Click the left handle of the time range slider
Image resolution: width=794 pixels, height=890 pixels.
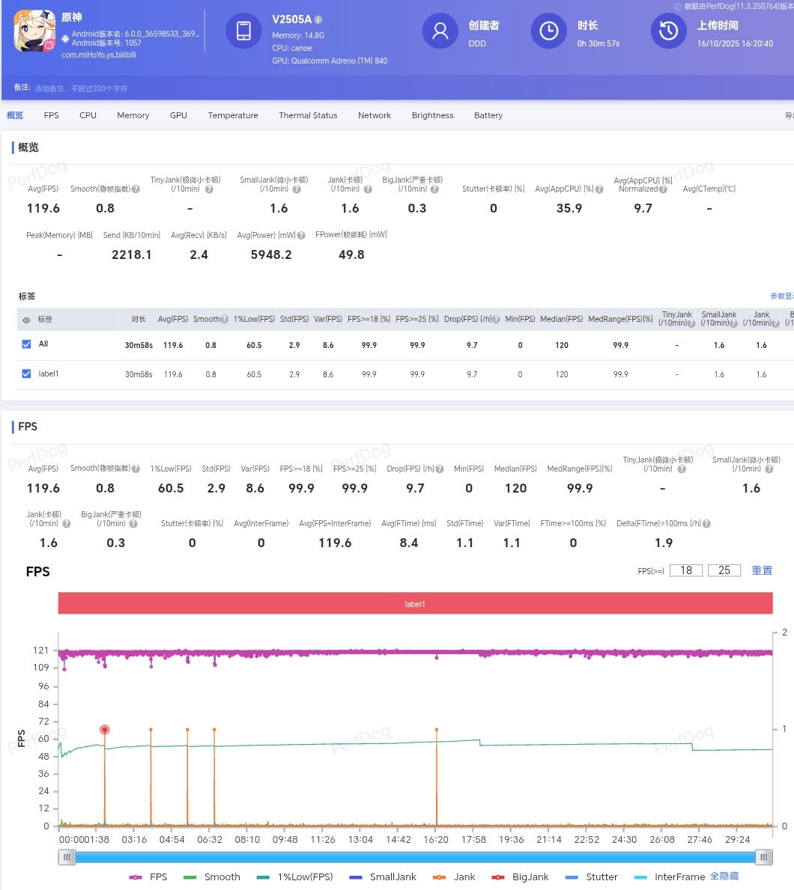[x=67, y=857]
